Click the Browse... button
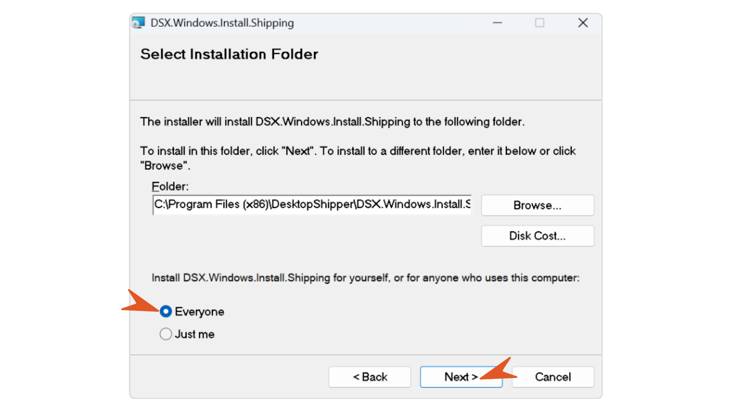Viewport: 732px width, 412px height. coord(537,205)
